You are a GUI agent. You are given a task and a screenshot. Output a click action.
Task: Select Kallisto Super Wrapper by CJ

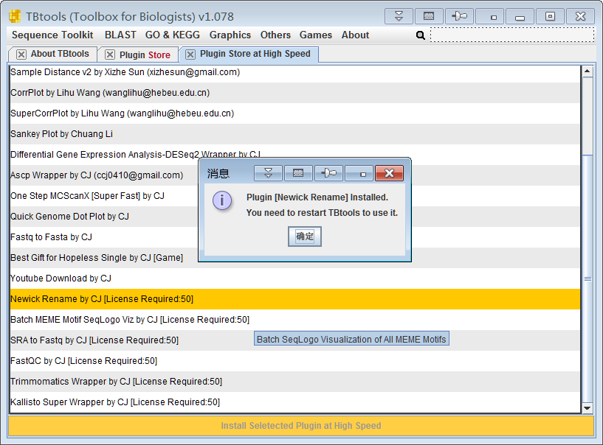pos(295,402)
